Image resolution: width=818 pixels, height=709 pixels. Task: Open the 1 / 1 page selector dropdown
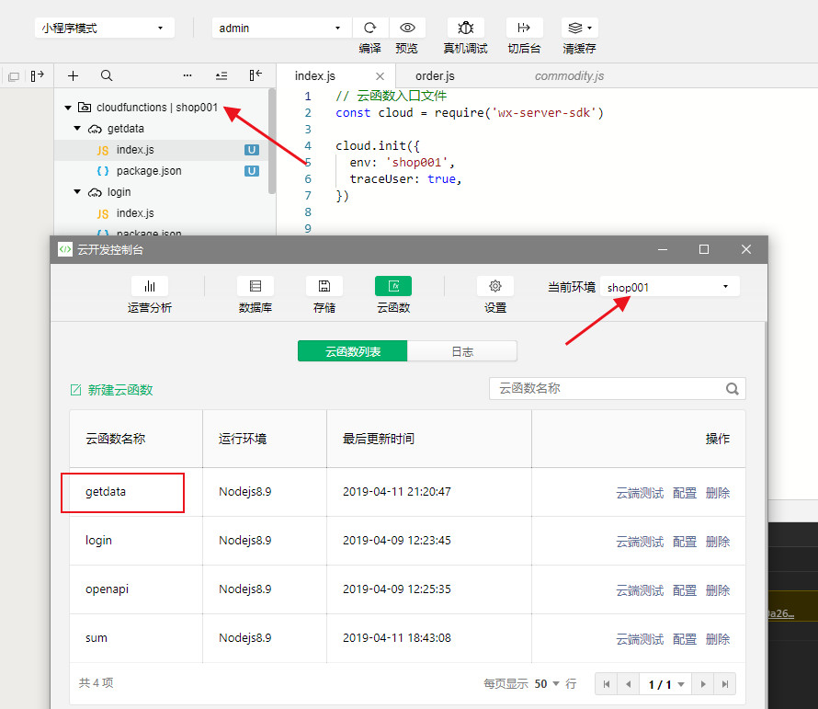665,684
